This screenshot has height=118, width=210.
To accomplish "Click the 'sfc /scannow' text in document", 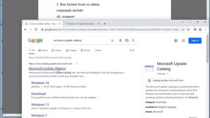I will pos(66,17).
